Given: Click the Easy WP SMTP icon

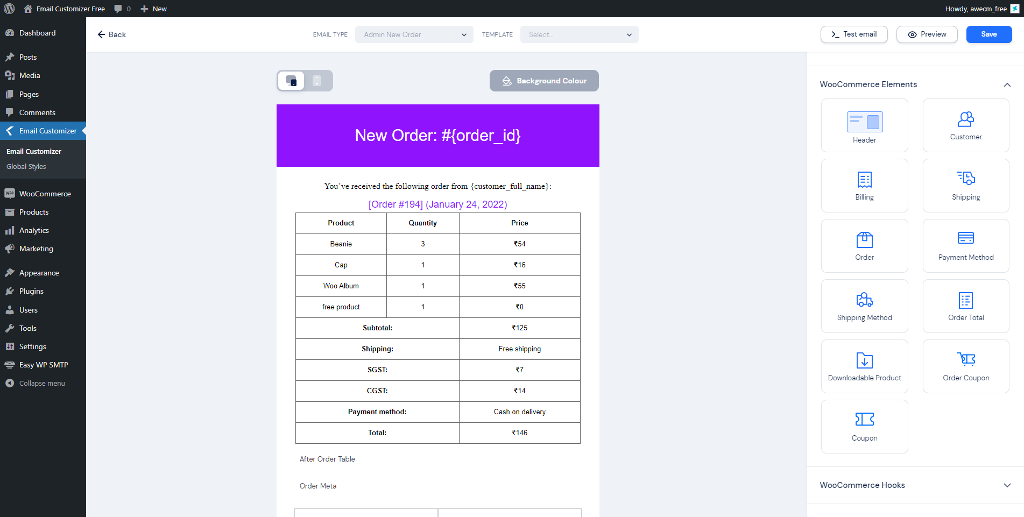Looking at the screenshot, I should click(x=10, y=365).
